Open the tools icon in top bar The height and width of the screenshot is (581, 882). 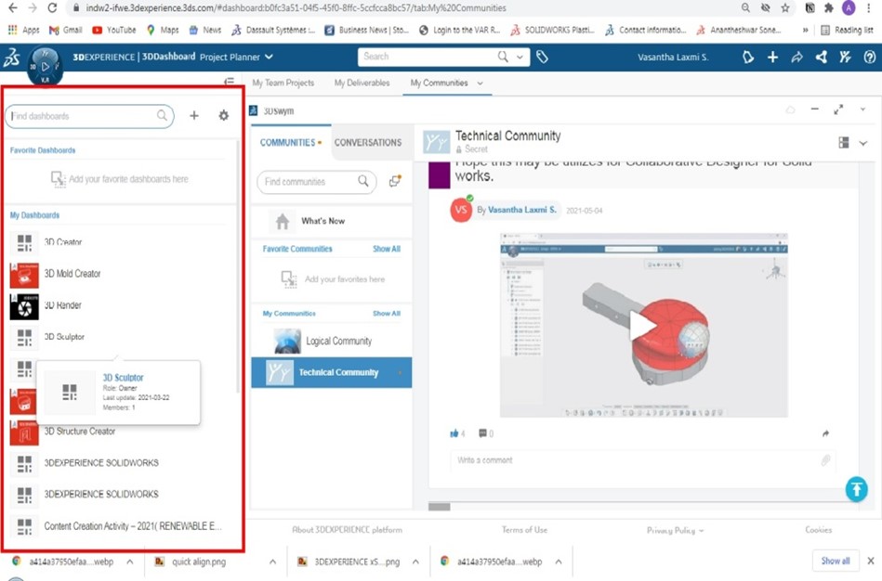(x=845, y=57)
